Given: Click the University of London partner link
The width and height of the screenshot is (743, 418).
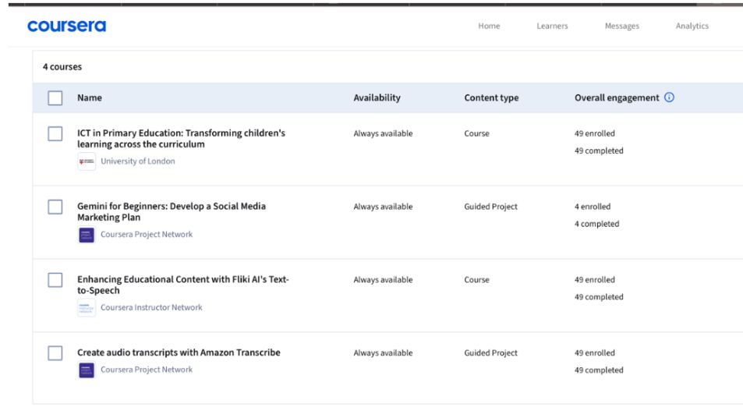Looking at the screenshot, I should pos(137,161).
